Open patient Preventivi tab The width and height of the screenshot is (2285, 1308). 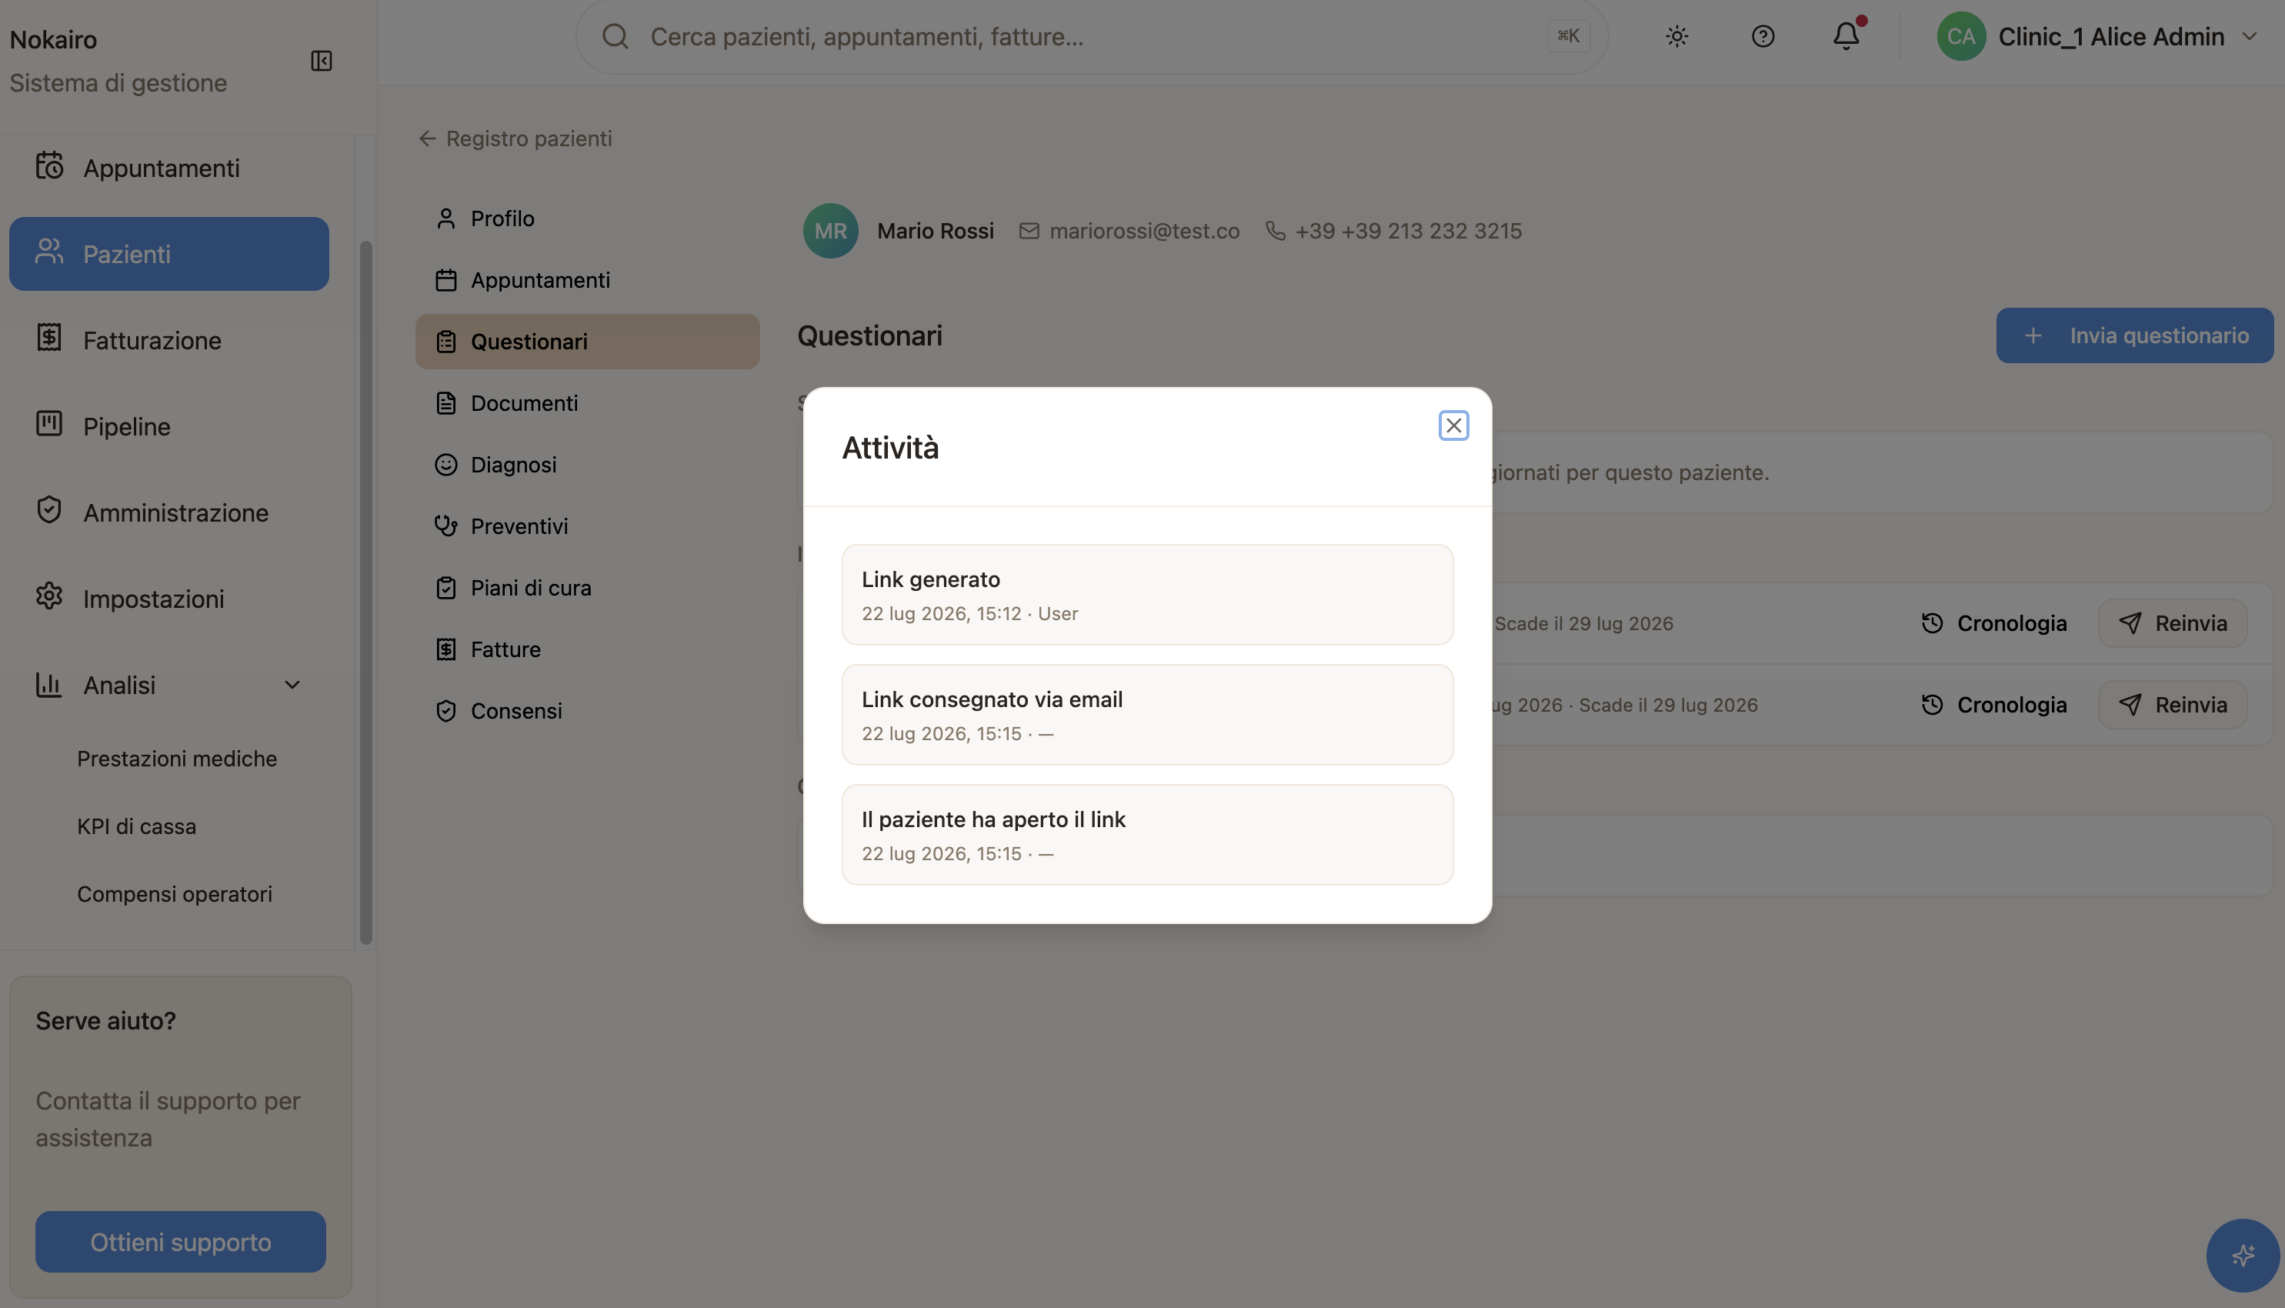pos(588,526)
